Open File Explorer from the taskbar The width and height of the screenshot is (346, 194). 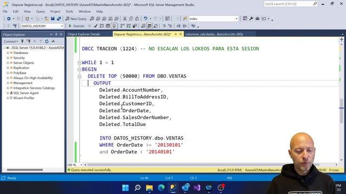tap(149, 188)
